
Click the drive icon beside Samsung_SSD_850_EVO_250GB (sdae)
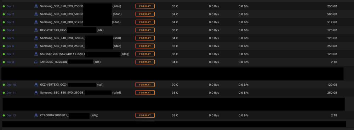[x=36, y=6]
